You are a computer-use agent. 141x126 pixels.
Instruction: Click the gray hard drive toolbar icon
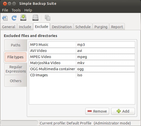35,18
